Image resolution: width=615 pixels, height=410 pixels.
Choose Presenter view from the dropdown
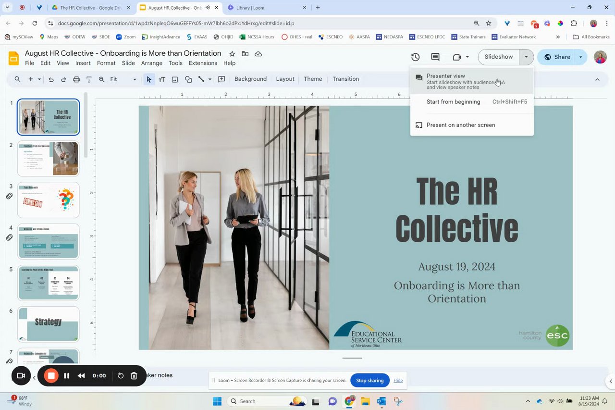coord(472,82)
